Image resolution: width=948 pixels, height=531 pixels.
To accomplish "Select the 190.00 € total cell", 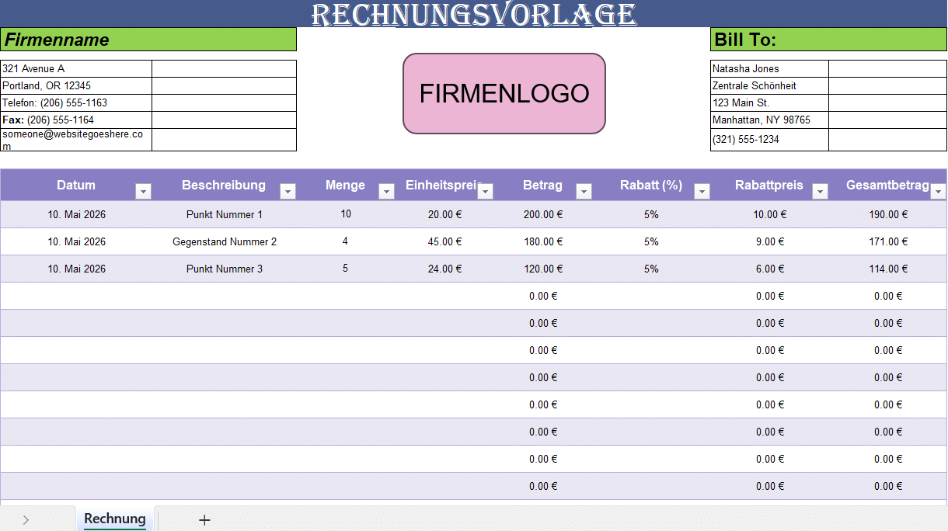I will coord(888,213).
